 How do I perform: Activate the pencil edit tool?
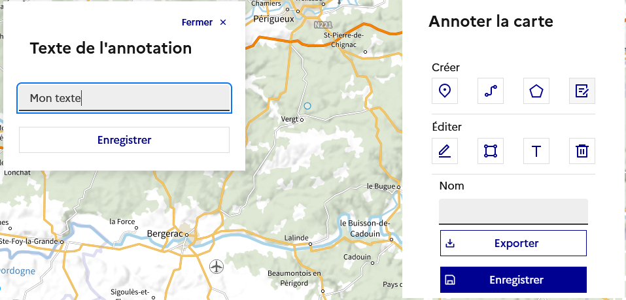[445, 151]
